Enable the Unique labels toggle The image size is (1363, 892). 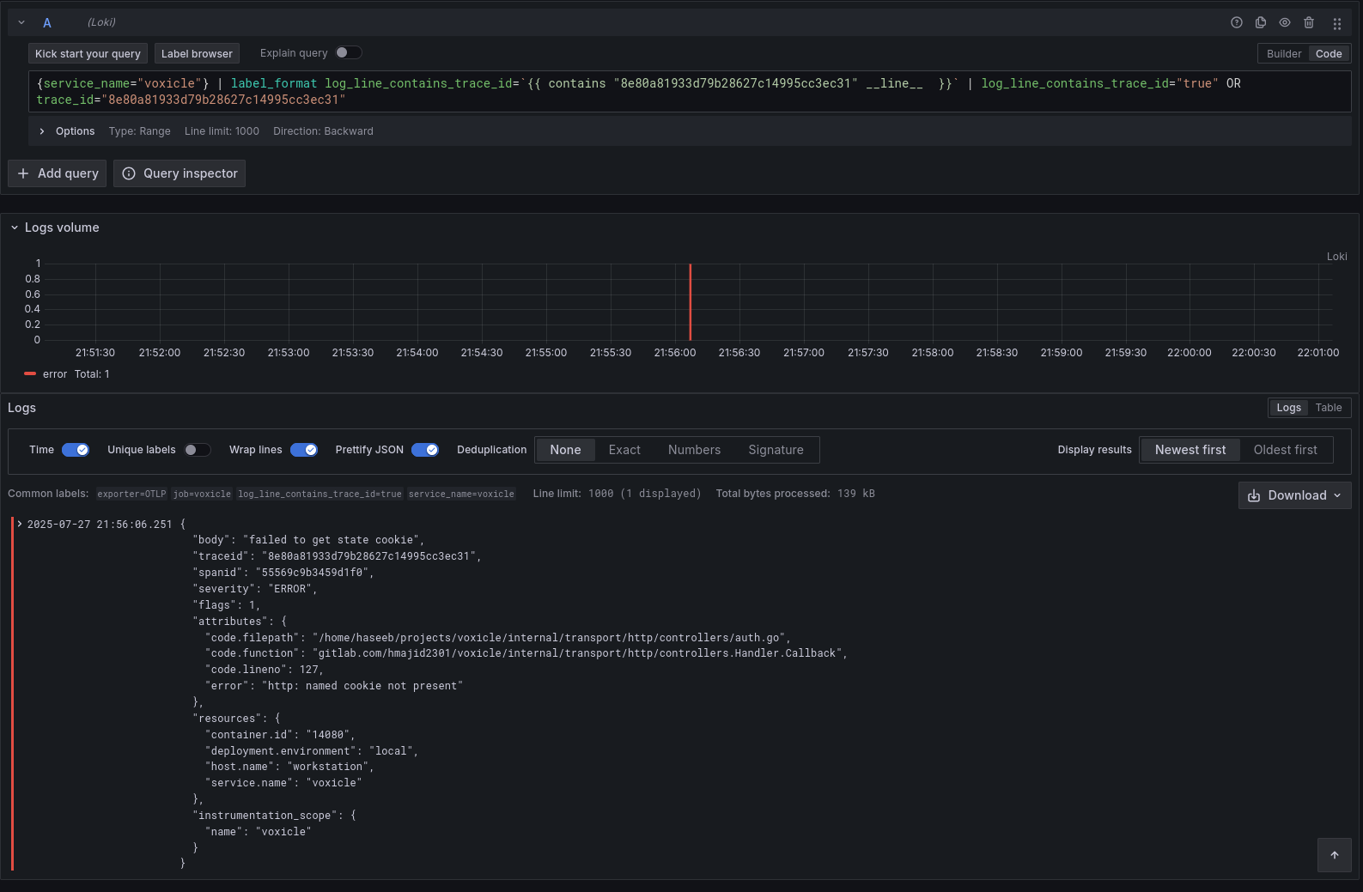pos(197,450)
